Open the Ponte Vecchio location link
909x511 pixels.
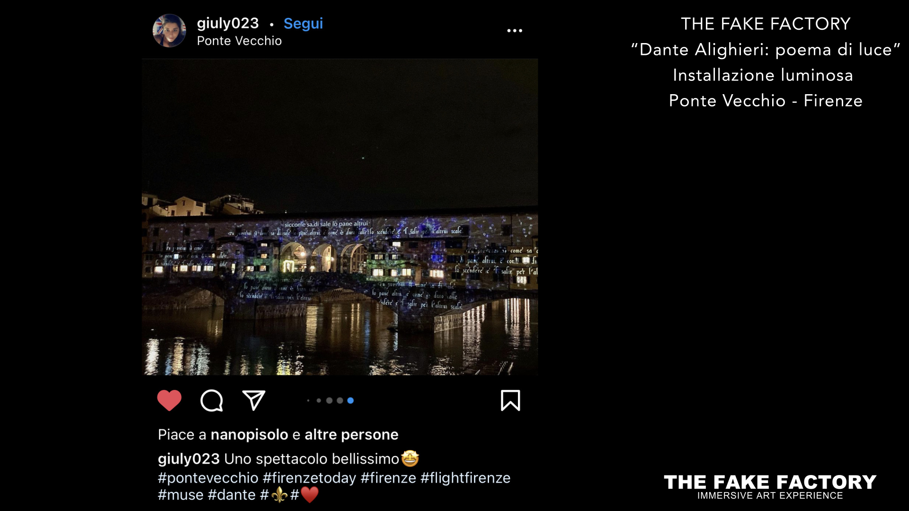tap(239, 41)
